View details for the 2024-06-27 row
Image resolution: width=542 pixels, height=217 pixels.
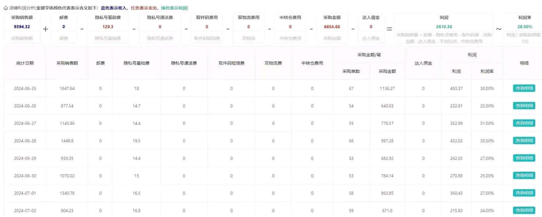tap(524, 123)
